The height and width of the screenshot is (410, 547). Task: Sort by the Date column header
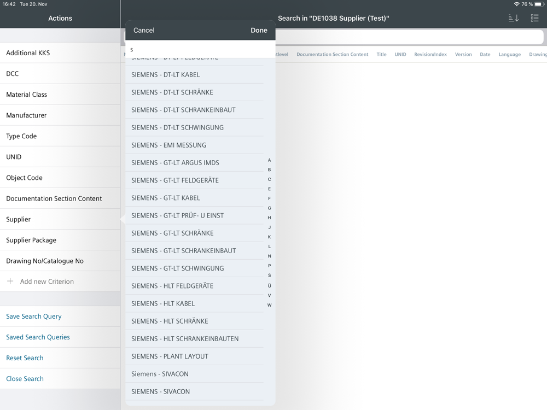click(x=485, y=54)
